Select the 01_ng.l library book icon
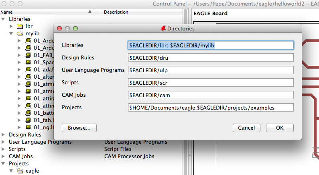 tap(28, 127)
